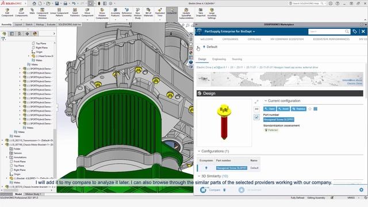Open the Motion Study 1 bottom tab
This screenshot has height=207, width=368.
point(33,194)
